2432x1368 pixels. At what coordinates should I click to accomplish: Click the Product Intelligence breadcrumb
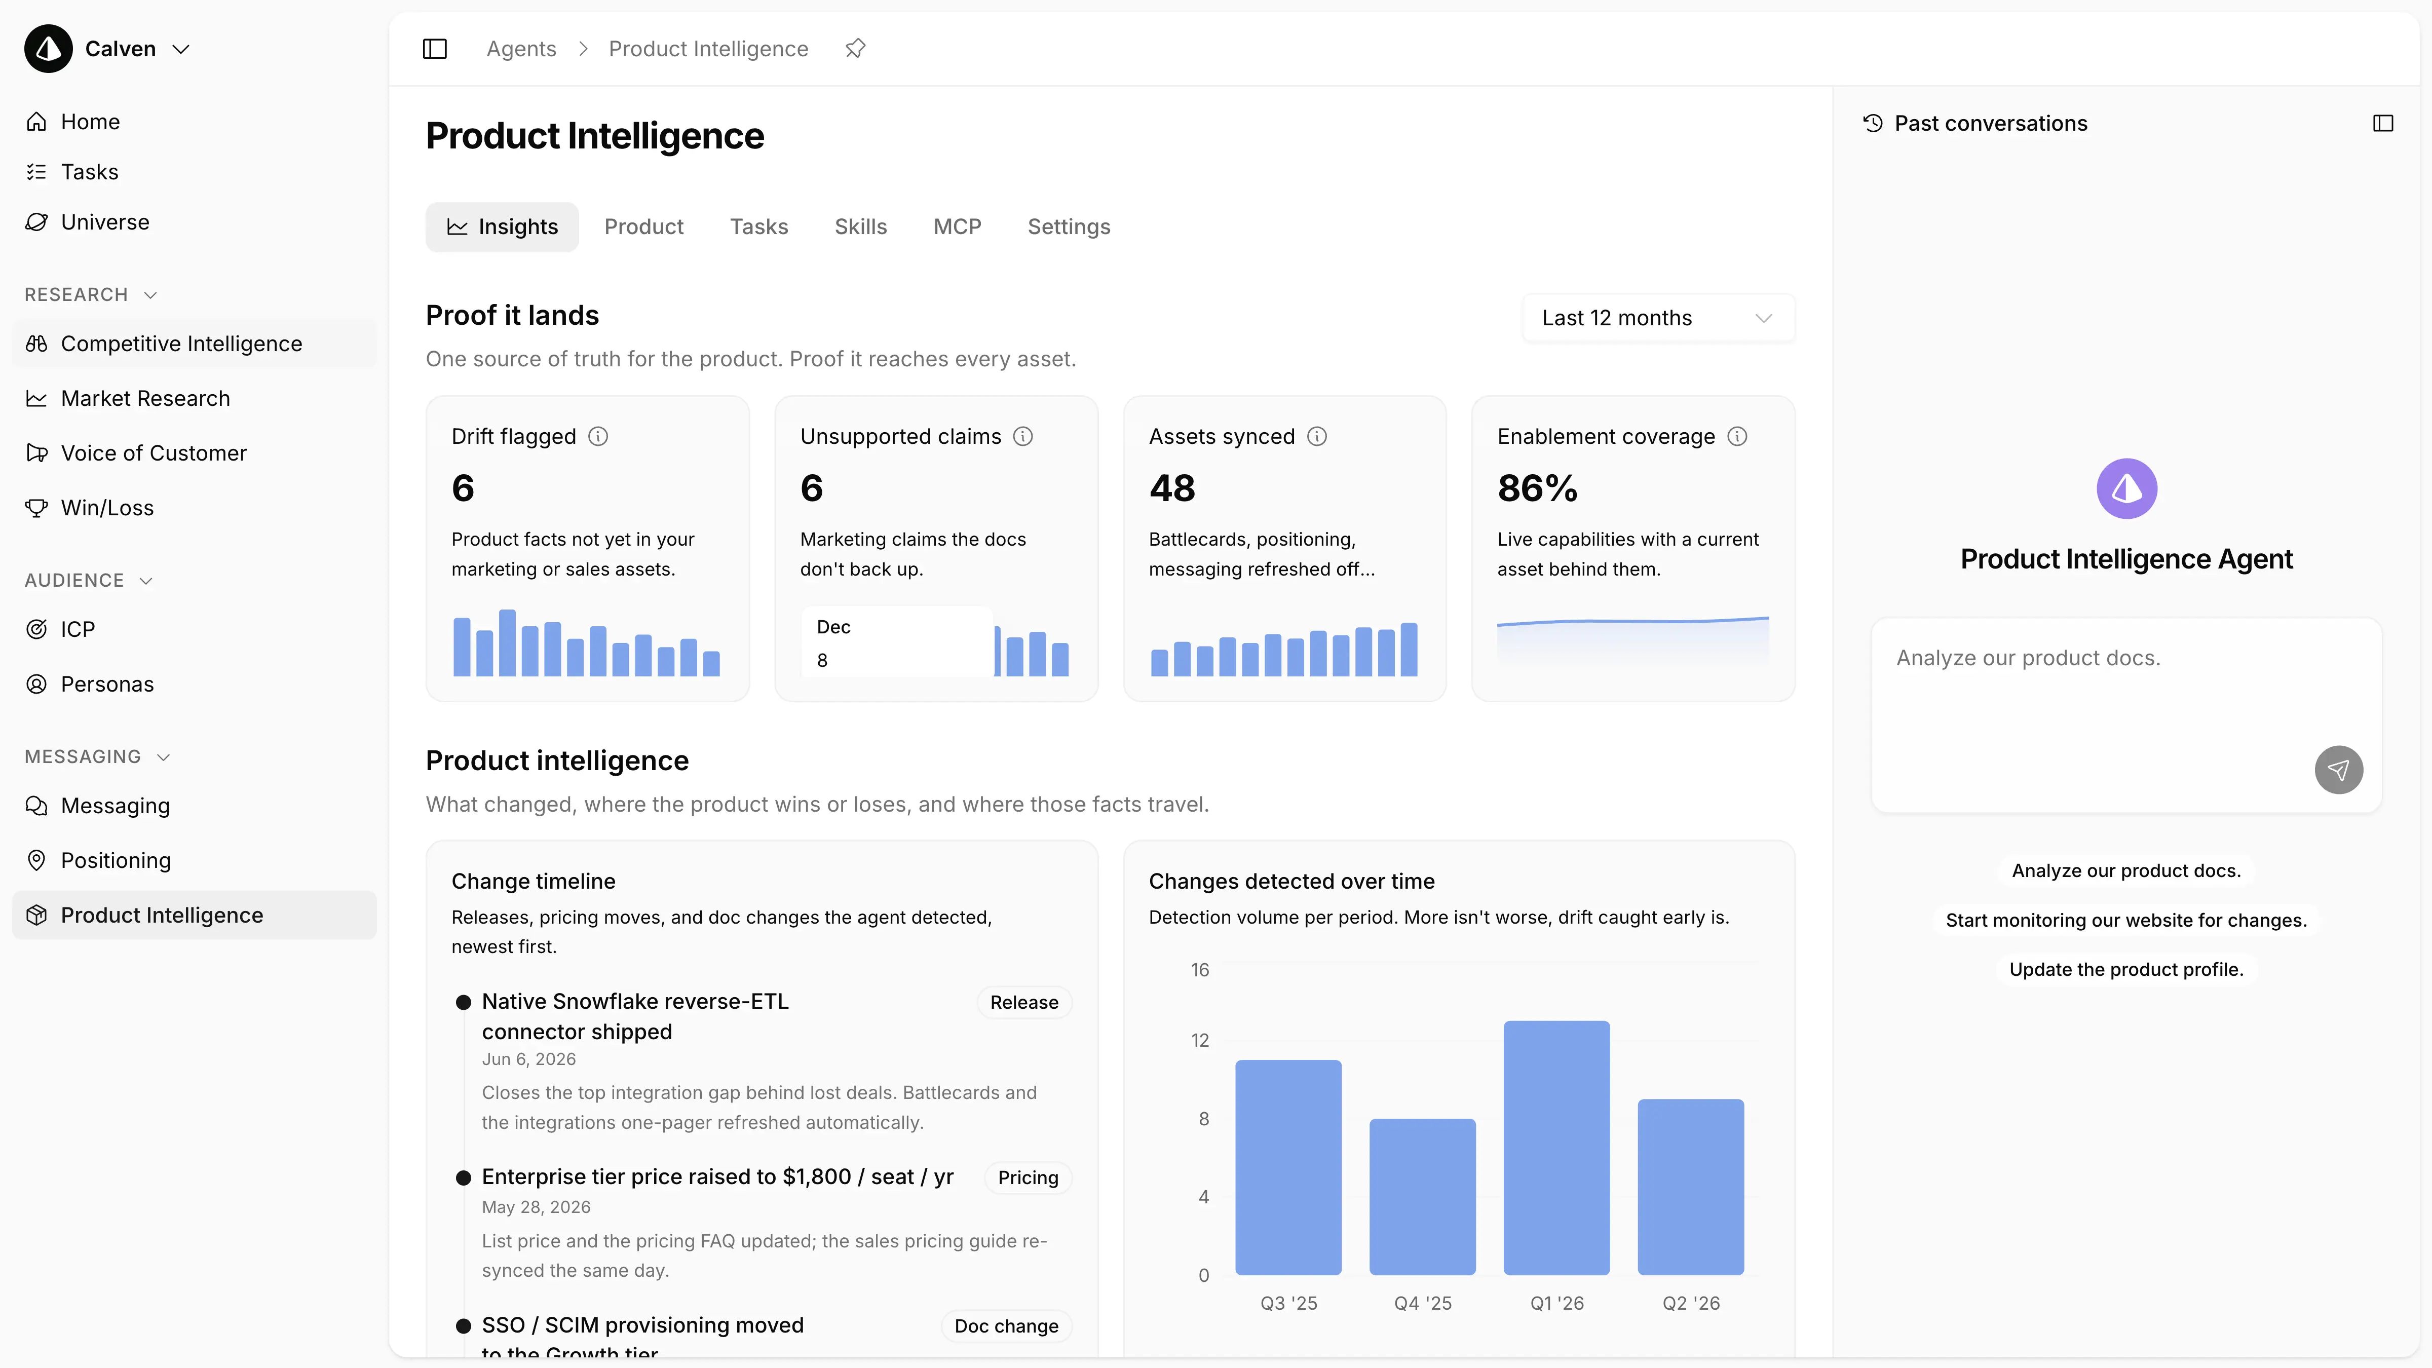pyautogui.click(x=708, y=49)
